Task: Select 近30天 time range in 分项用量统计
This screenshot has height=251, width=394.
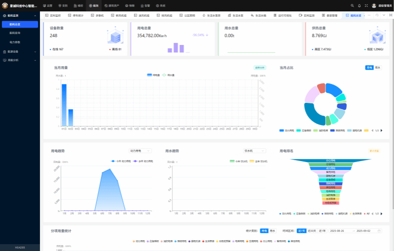Action: (312, 231)
